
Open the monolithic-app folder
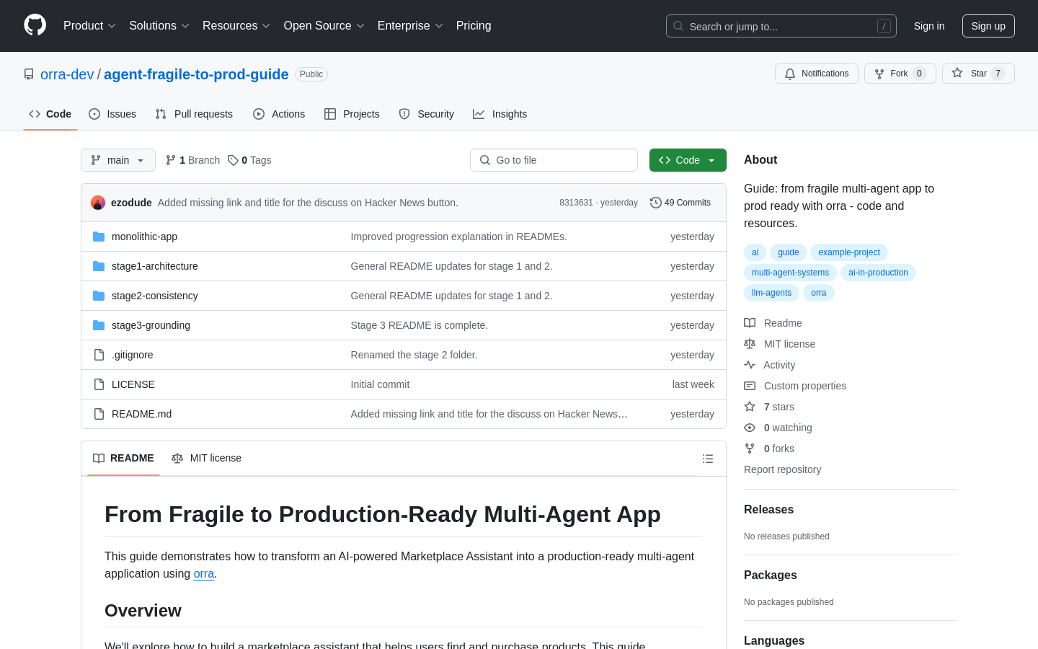(144, 237)
